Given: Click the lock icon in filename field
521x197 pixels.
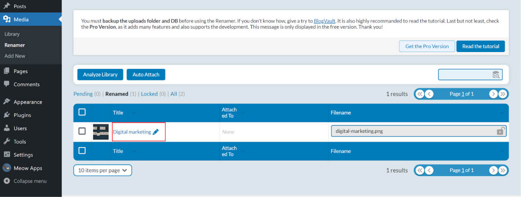Looking at the screenshot, I should [500, 131].
